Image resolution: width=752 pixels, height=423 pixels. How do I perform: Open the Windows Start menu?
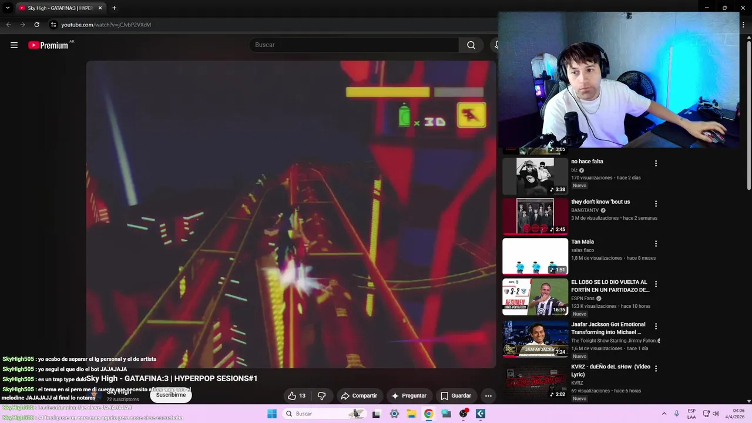tap(272, 414)
